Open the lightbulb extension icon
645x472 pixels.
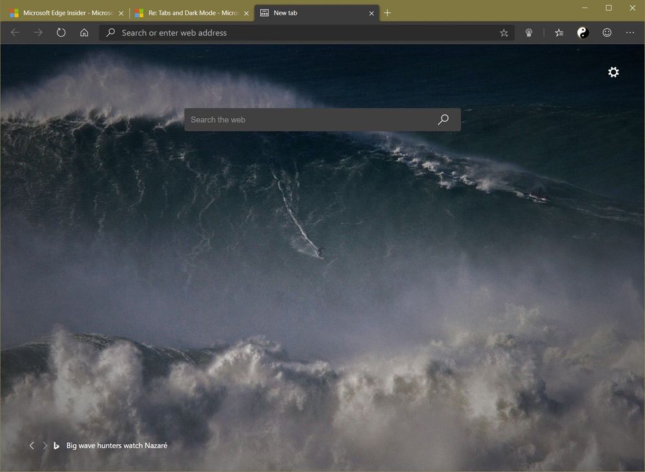pos(529,33)
